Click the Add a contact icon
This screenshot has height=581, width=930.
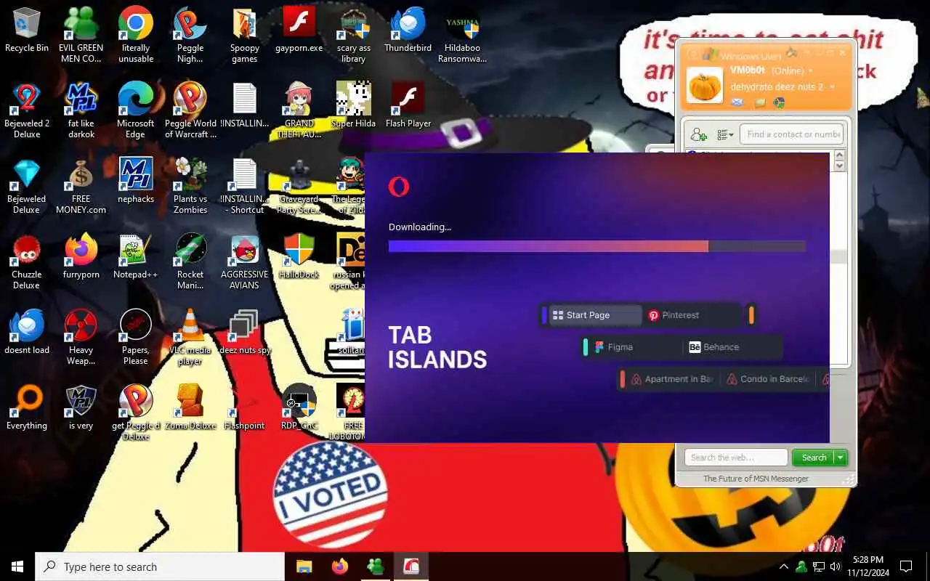(699, 134)
